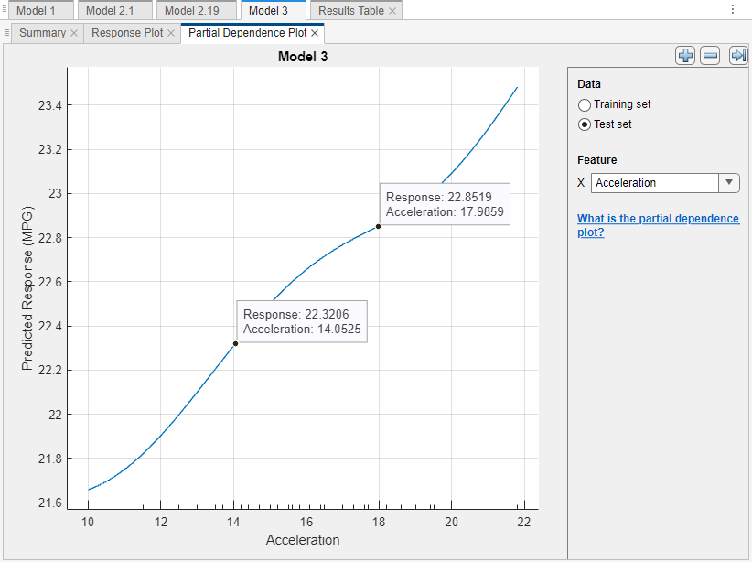This screenshot has height=562, width=752.
Task: Collapse the side panel with the arrow icon
Action: pyautogui.click(x=738, y=56)
